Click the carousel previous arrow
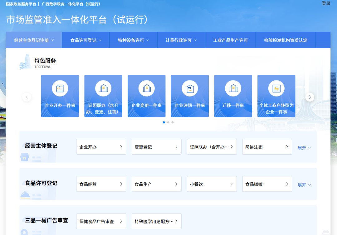The width and height of the screenshot is (337, 235). pos(27,97)
